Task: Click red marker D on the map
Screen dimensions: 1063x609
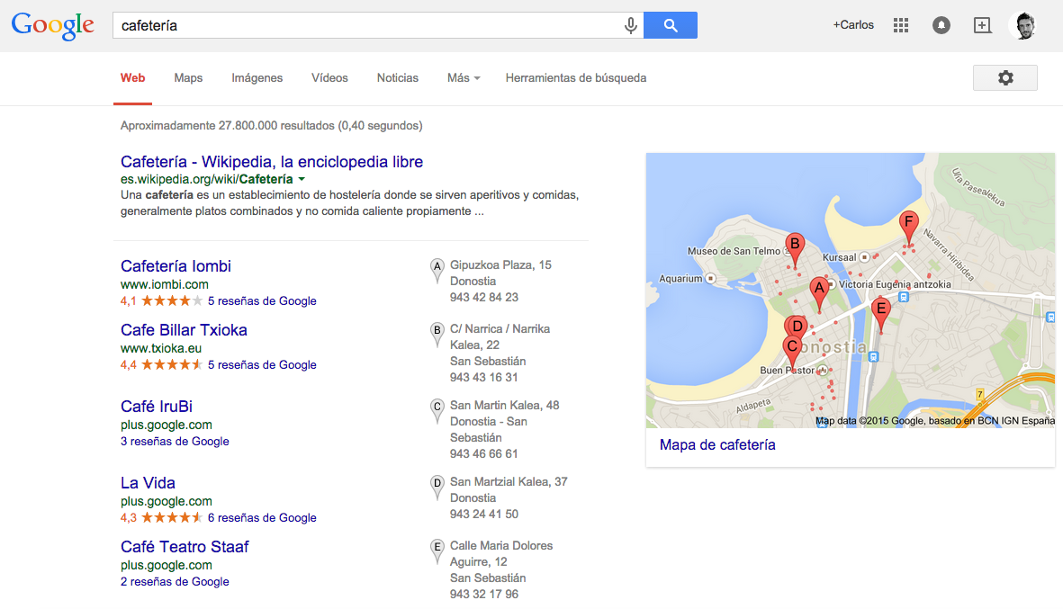Action: (798, 327)
